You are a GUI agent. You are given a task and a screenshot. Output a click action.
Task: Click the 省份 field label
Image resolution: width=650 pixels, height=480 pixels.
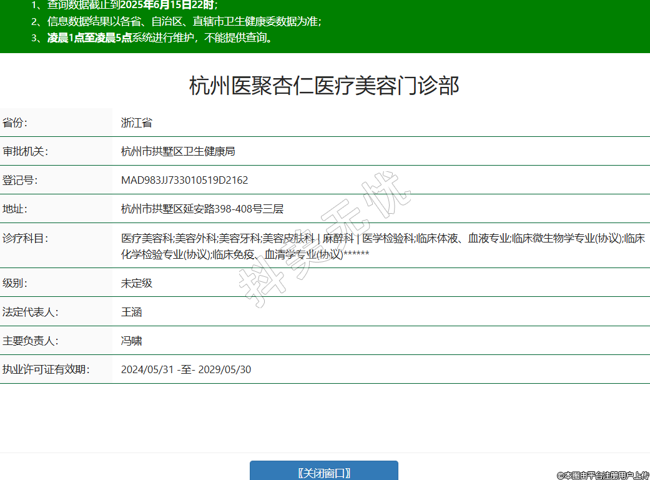16,122
